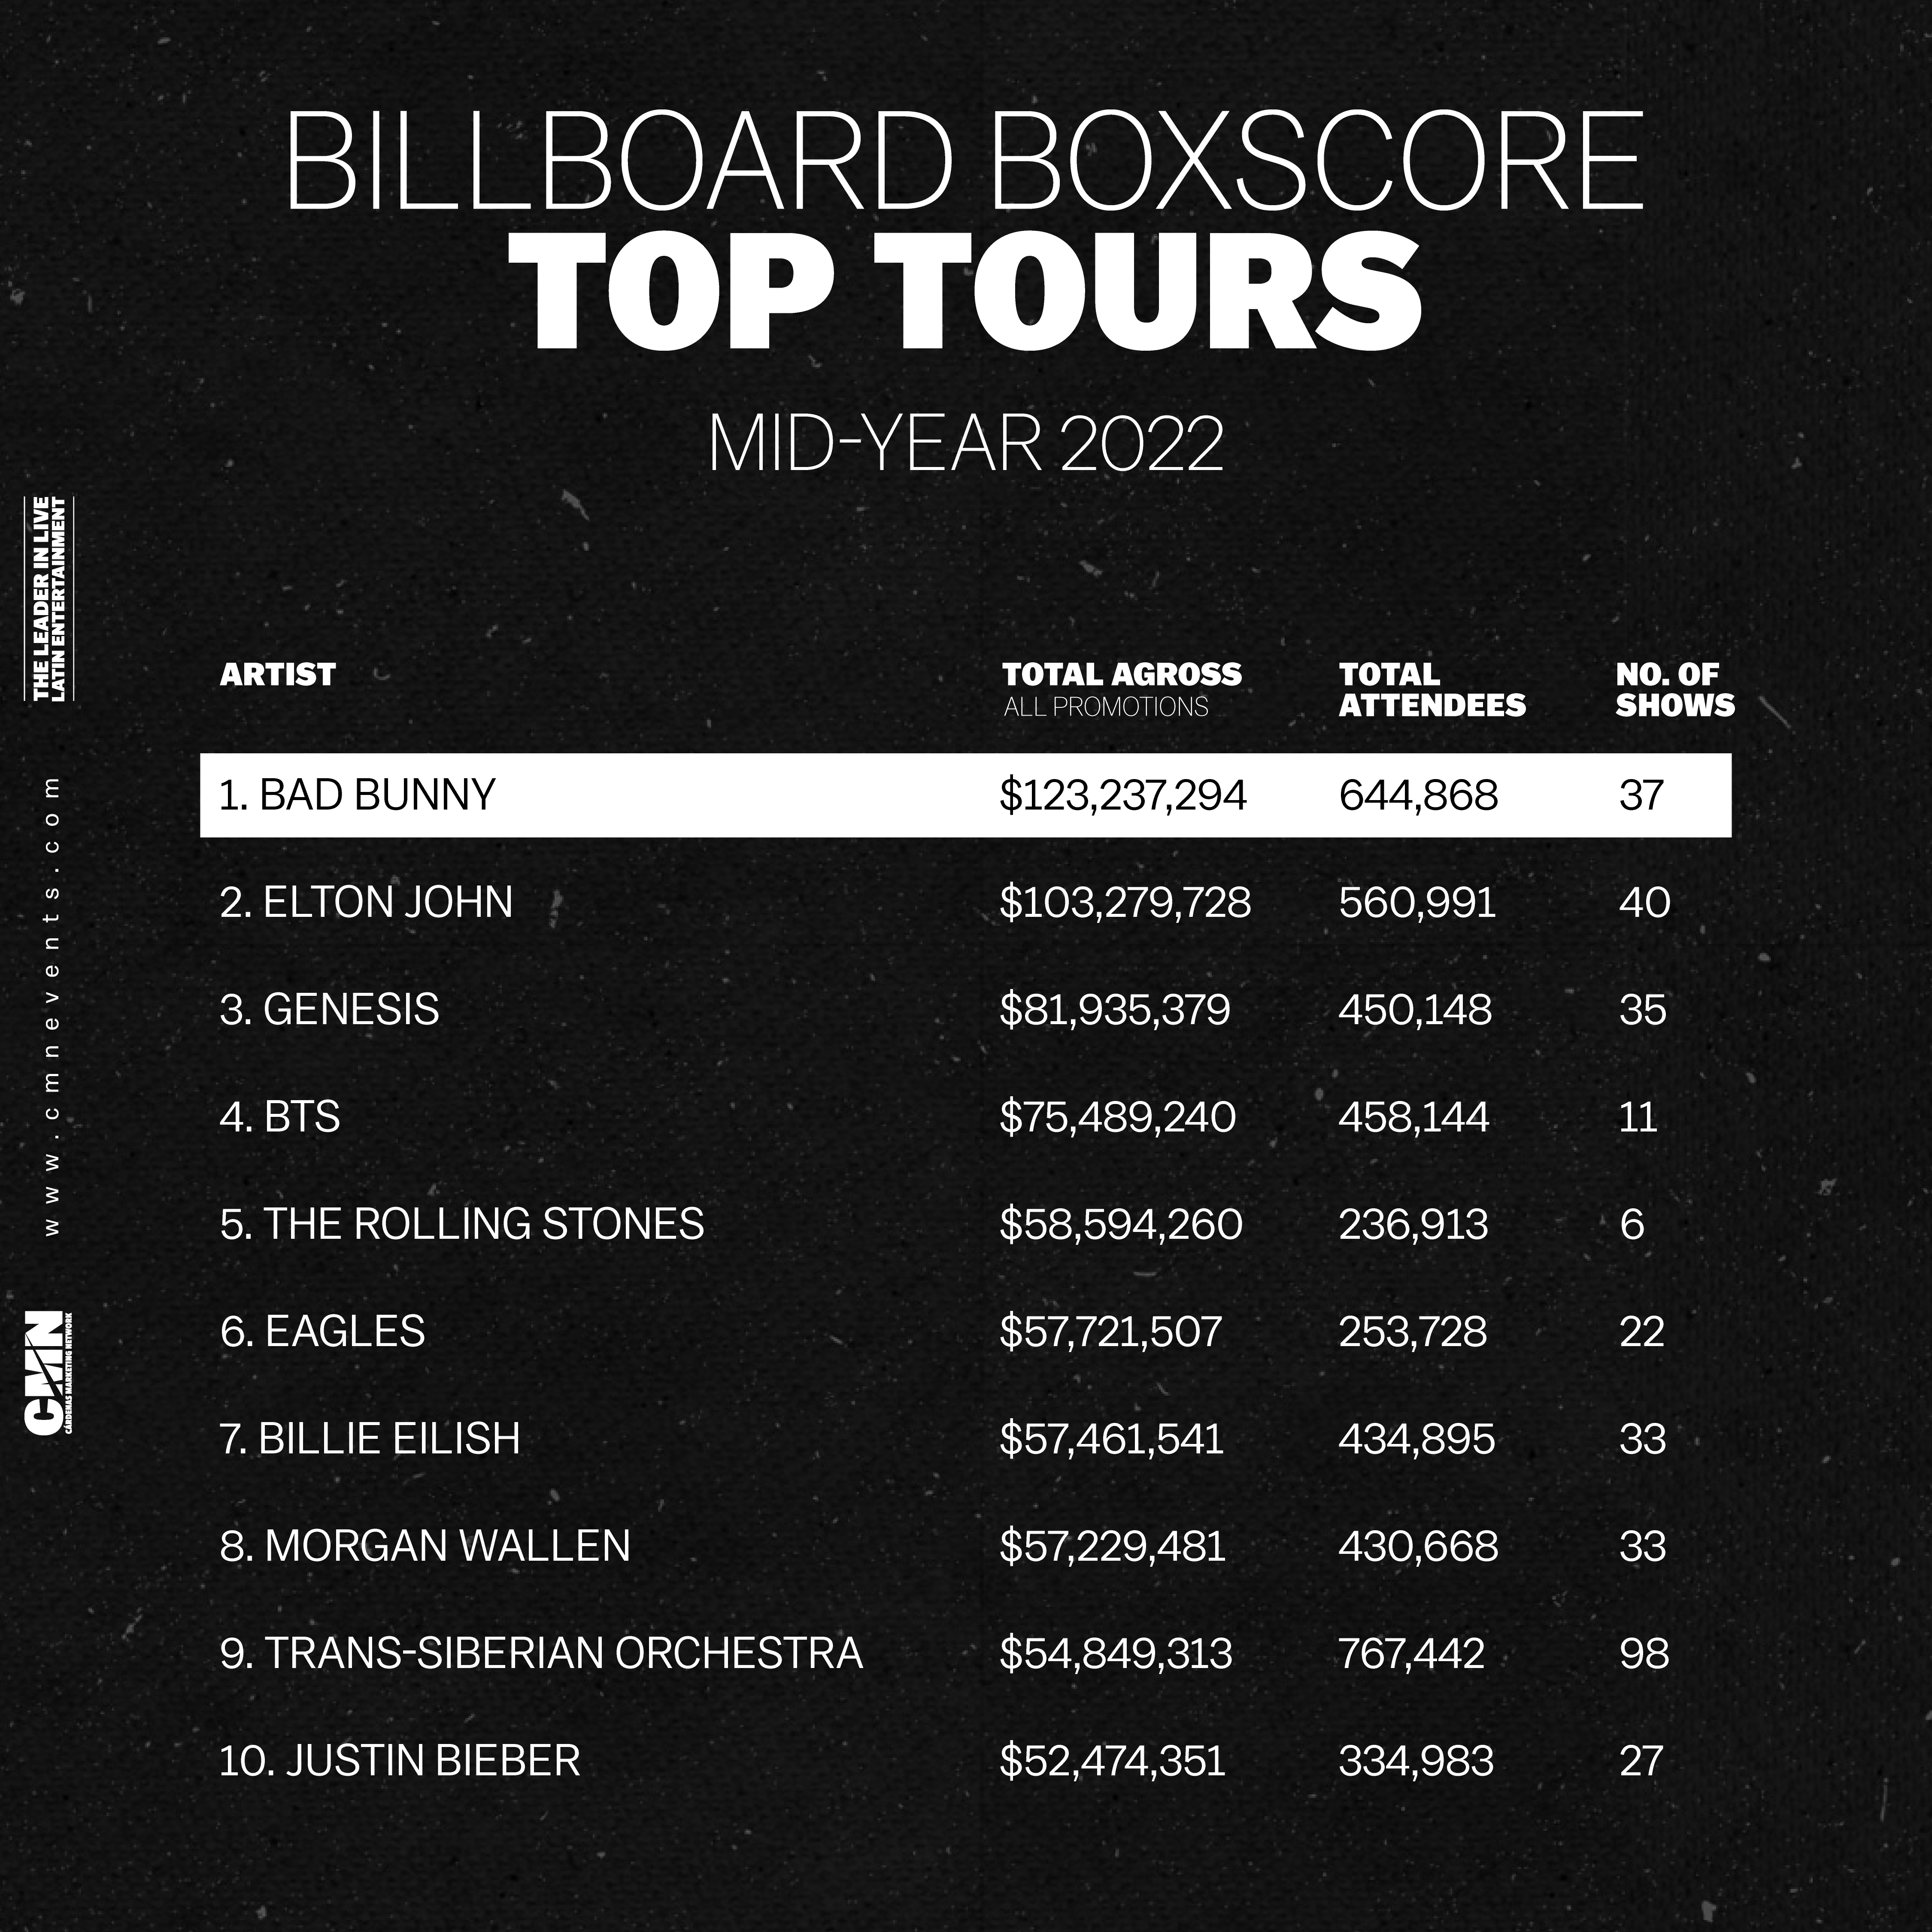The width and height of the screenshot is (1932, 1932).
Task: Select the BTS row entry
Action: click(965, 1116)
